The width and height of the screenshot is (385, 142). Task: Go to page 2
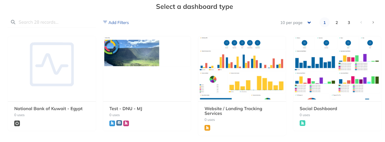pos(337,22)
